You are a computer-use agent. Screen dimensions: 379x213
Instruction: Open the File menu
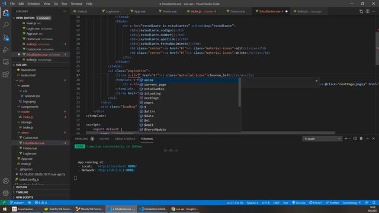(12, 4)
